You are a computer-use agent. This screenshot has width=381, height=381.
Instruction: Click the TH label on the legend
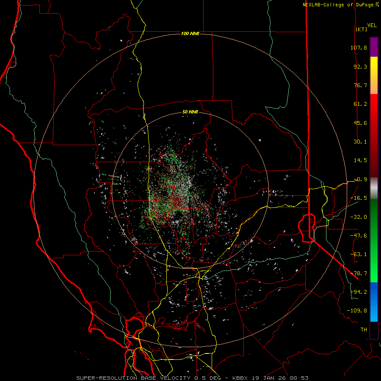click(x=364, y=330)
